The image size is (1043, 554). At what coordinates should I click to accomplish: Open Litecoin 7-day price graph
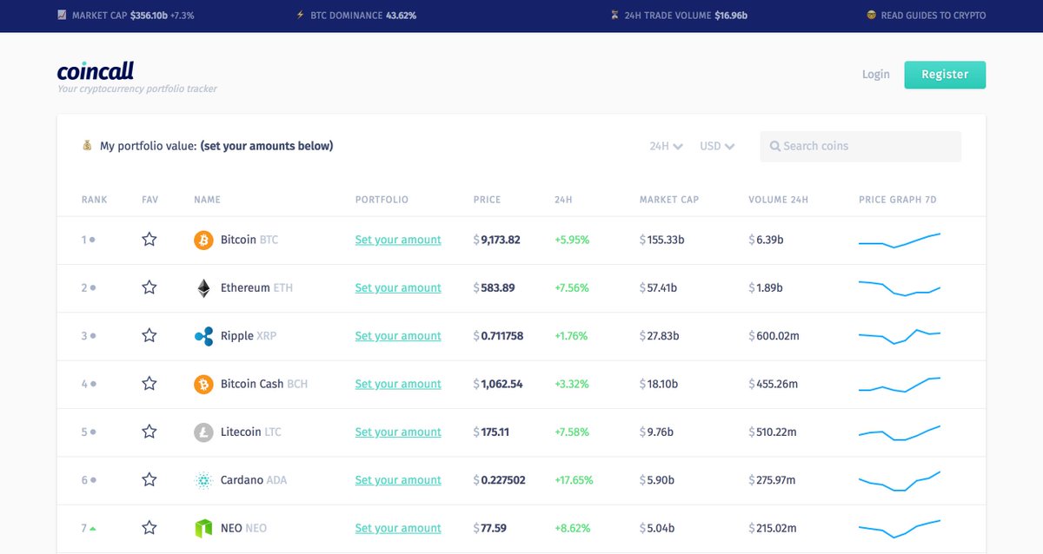point(900,432)
